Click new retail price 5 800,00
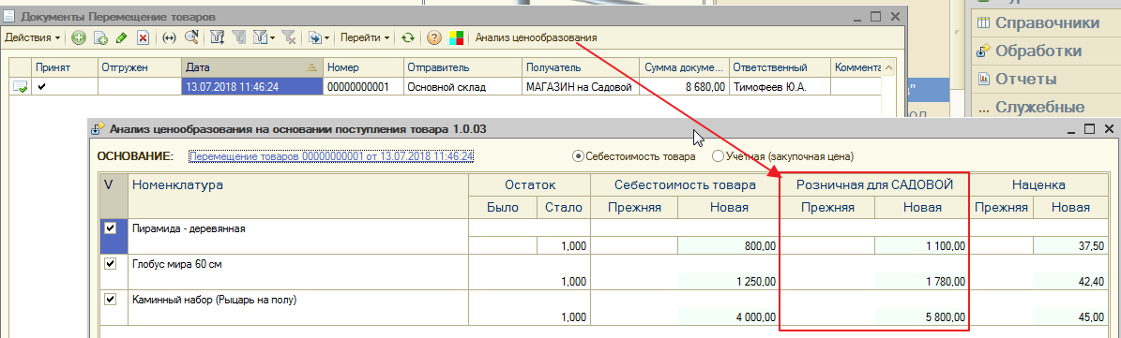Viewport: 1121px width, 338px height. tap(922, 316)
